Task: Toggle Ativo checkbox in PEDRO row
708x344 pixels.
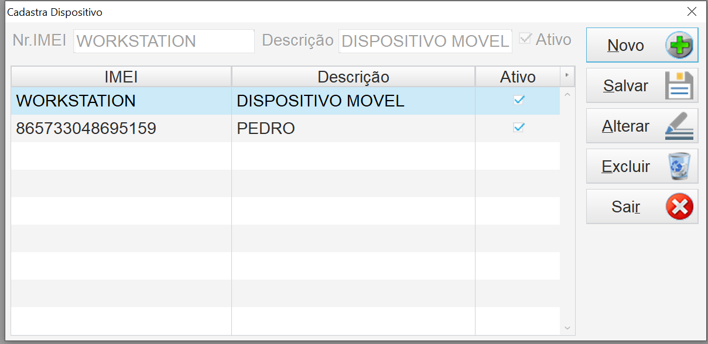Action: coord(518,128)
